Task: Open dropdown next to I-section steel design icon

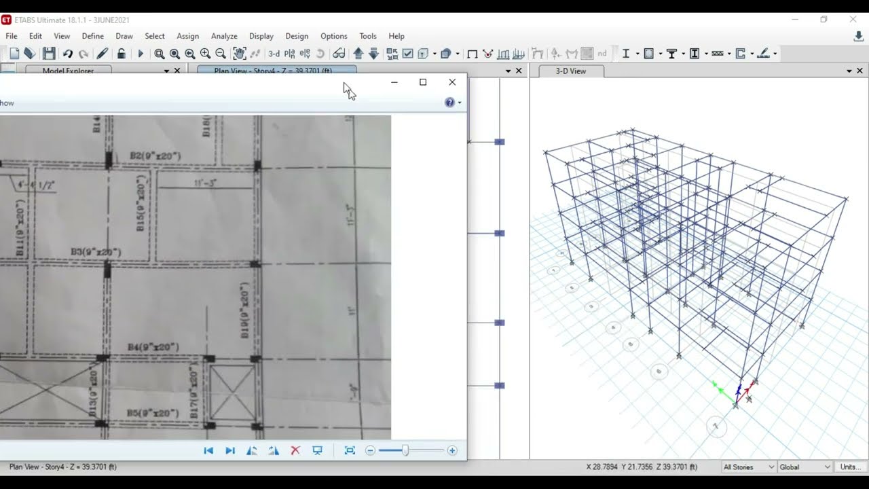Action: 637,54
